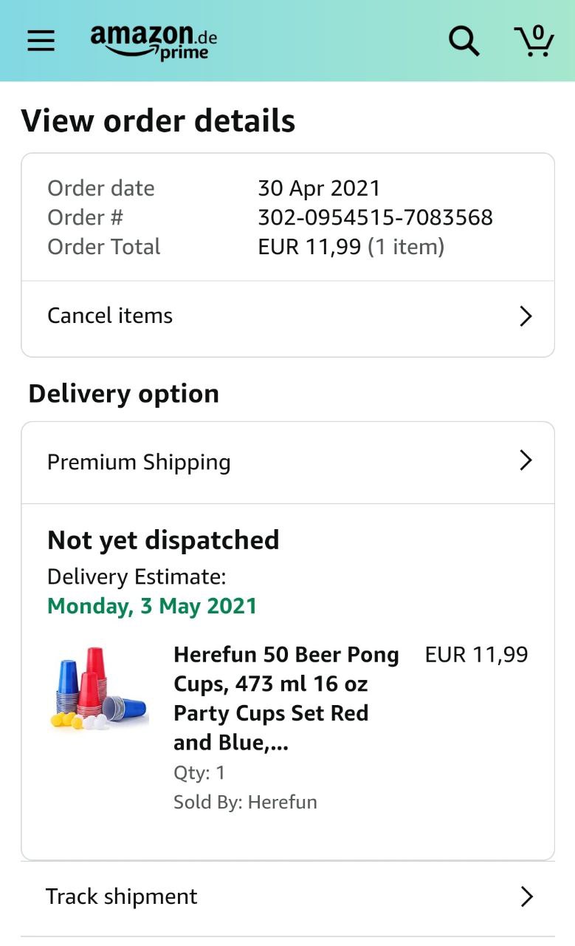Click the Sold By Herefun seller text

point(245,802)
